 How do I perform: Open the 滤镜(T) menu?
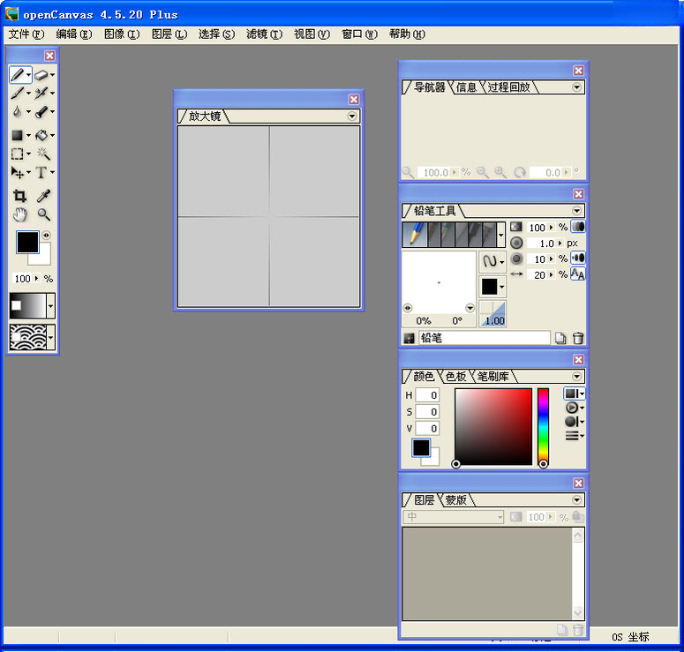pyautogui.click(x=265, y=34)
